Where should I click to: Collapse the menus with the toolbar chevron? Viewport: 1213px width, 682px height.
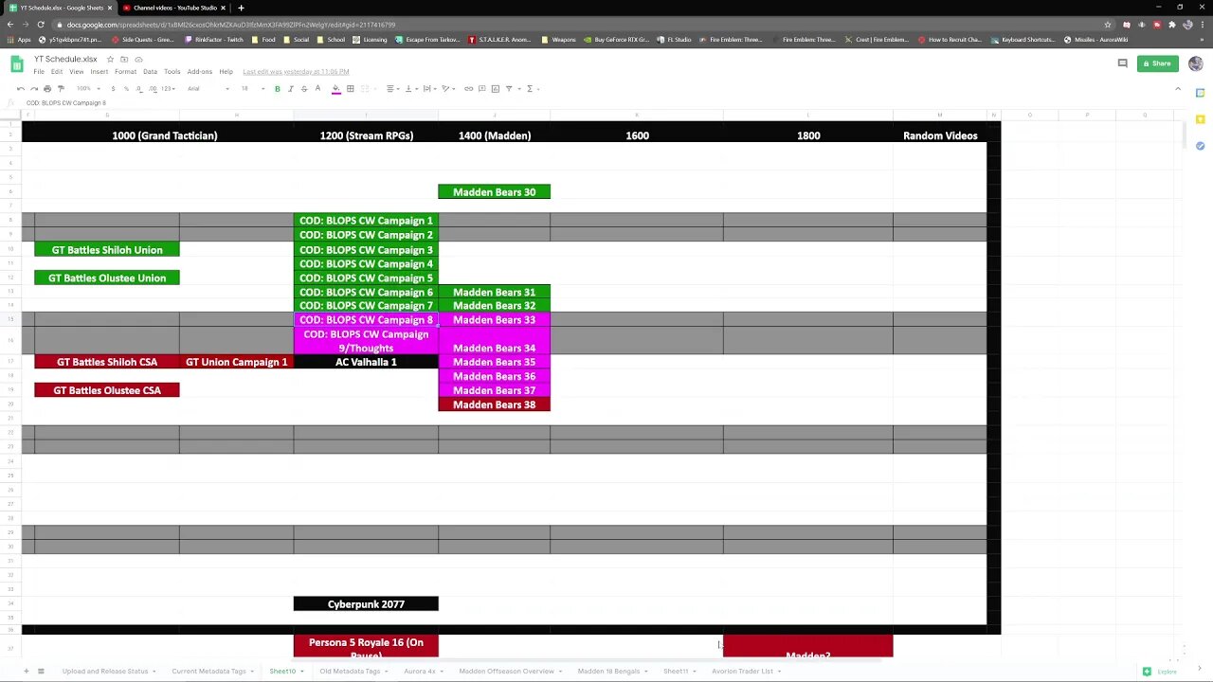click(1178, 89)
